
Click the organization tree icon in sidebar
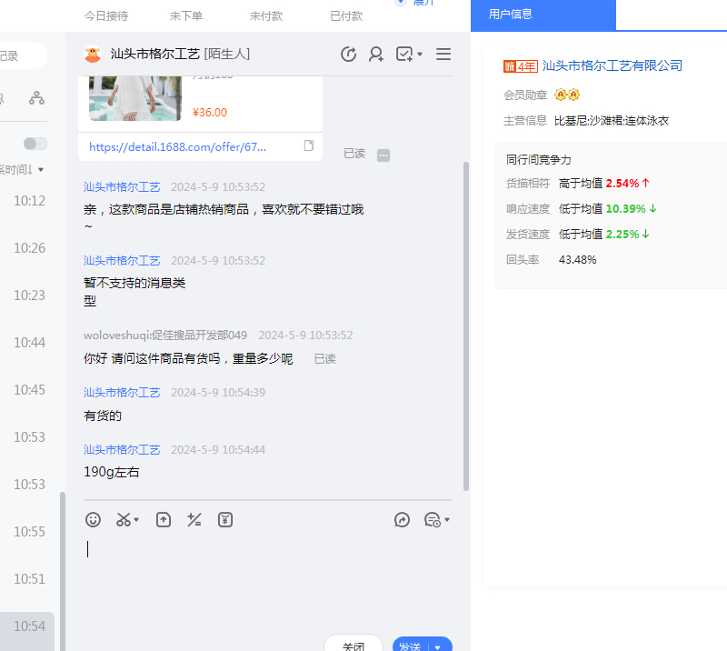tap(36, 97)
